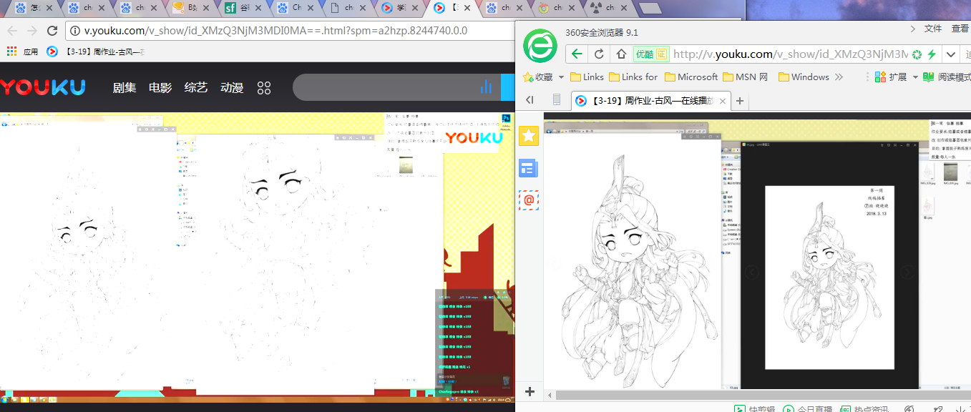Click the site info icon in Chrome address bar
Screen dimensions: 971x412
(75, 31)
